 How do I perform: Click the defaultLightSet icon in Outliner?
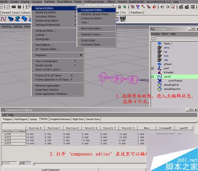point(159,85)
